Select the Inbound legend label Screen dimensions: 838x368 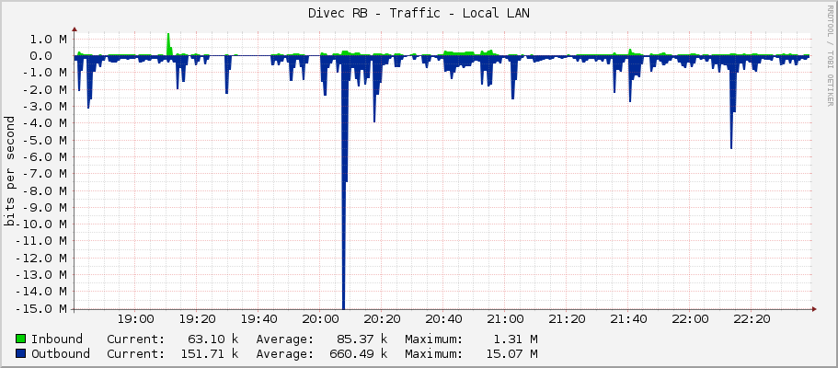[x=57, y=339]
